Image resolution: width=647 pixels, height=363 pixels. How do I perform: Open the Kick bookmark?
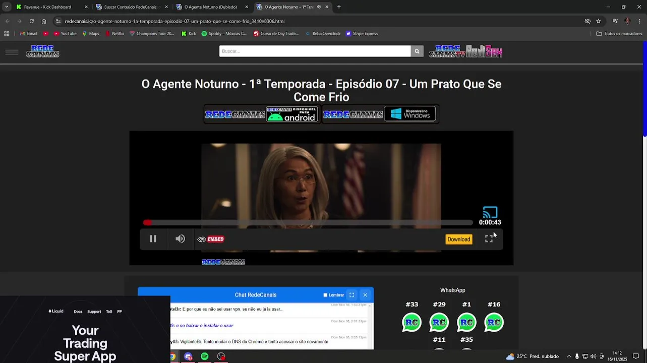tap(189, 34)
